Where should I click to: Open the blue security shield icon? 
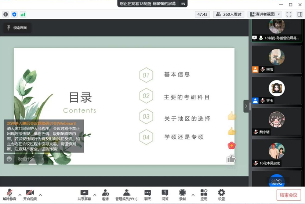click(x=14, y=14)
